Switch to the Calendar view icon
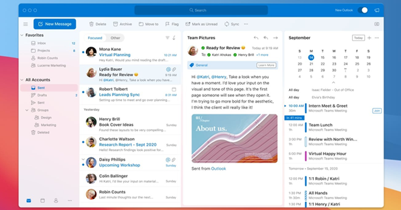Viewport: 401px width, 210px height. (42, 200)
